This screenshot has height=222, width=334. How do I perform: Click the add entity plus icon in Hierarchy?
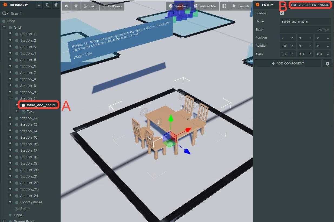[39, 5]
